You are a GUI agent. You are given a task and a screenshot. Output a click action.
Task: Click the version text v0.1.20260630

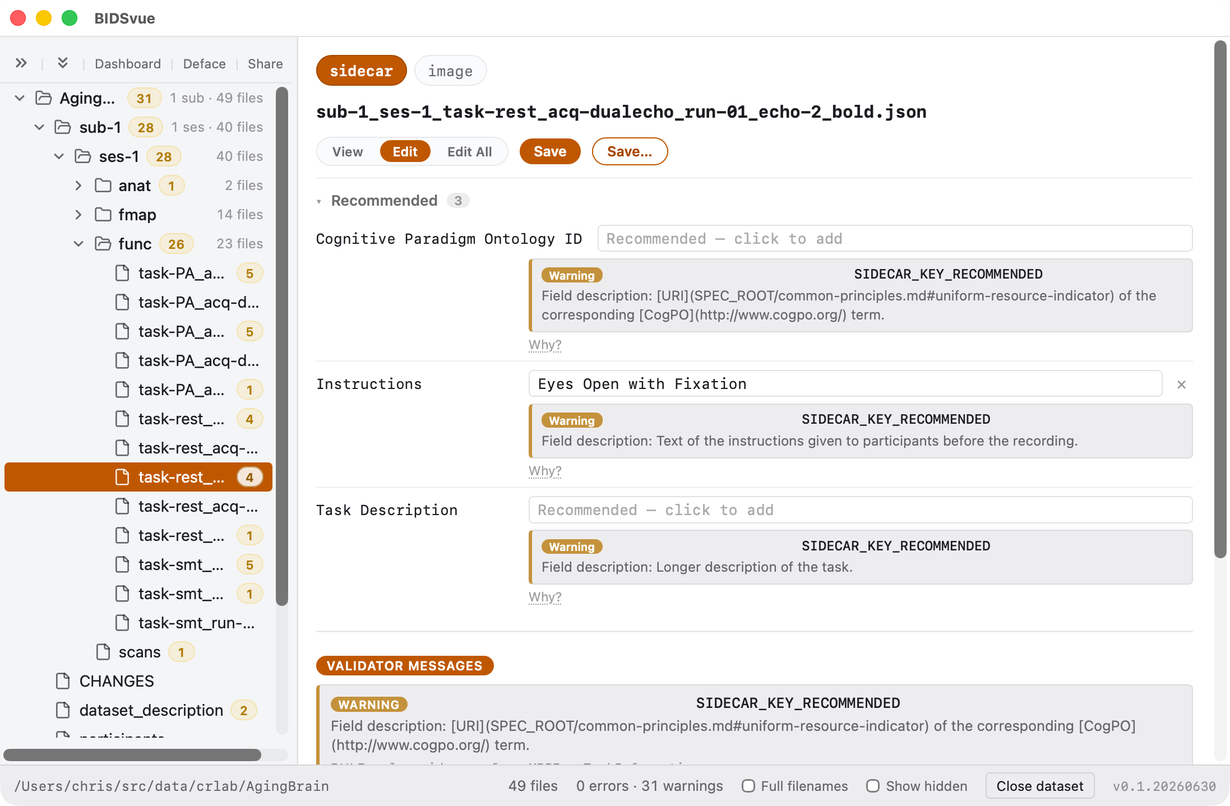click(1164, 786)
